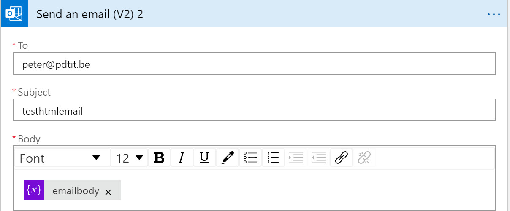
Task: Remove the emailbody dynamic content token
Action: [x=108, y=192]
